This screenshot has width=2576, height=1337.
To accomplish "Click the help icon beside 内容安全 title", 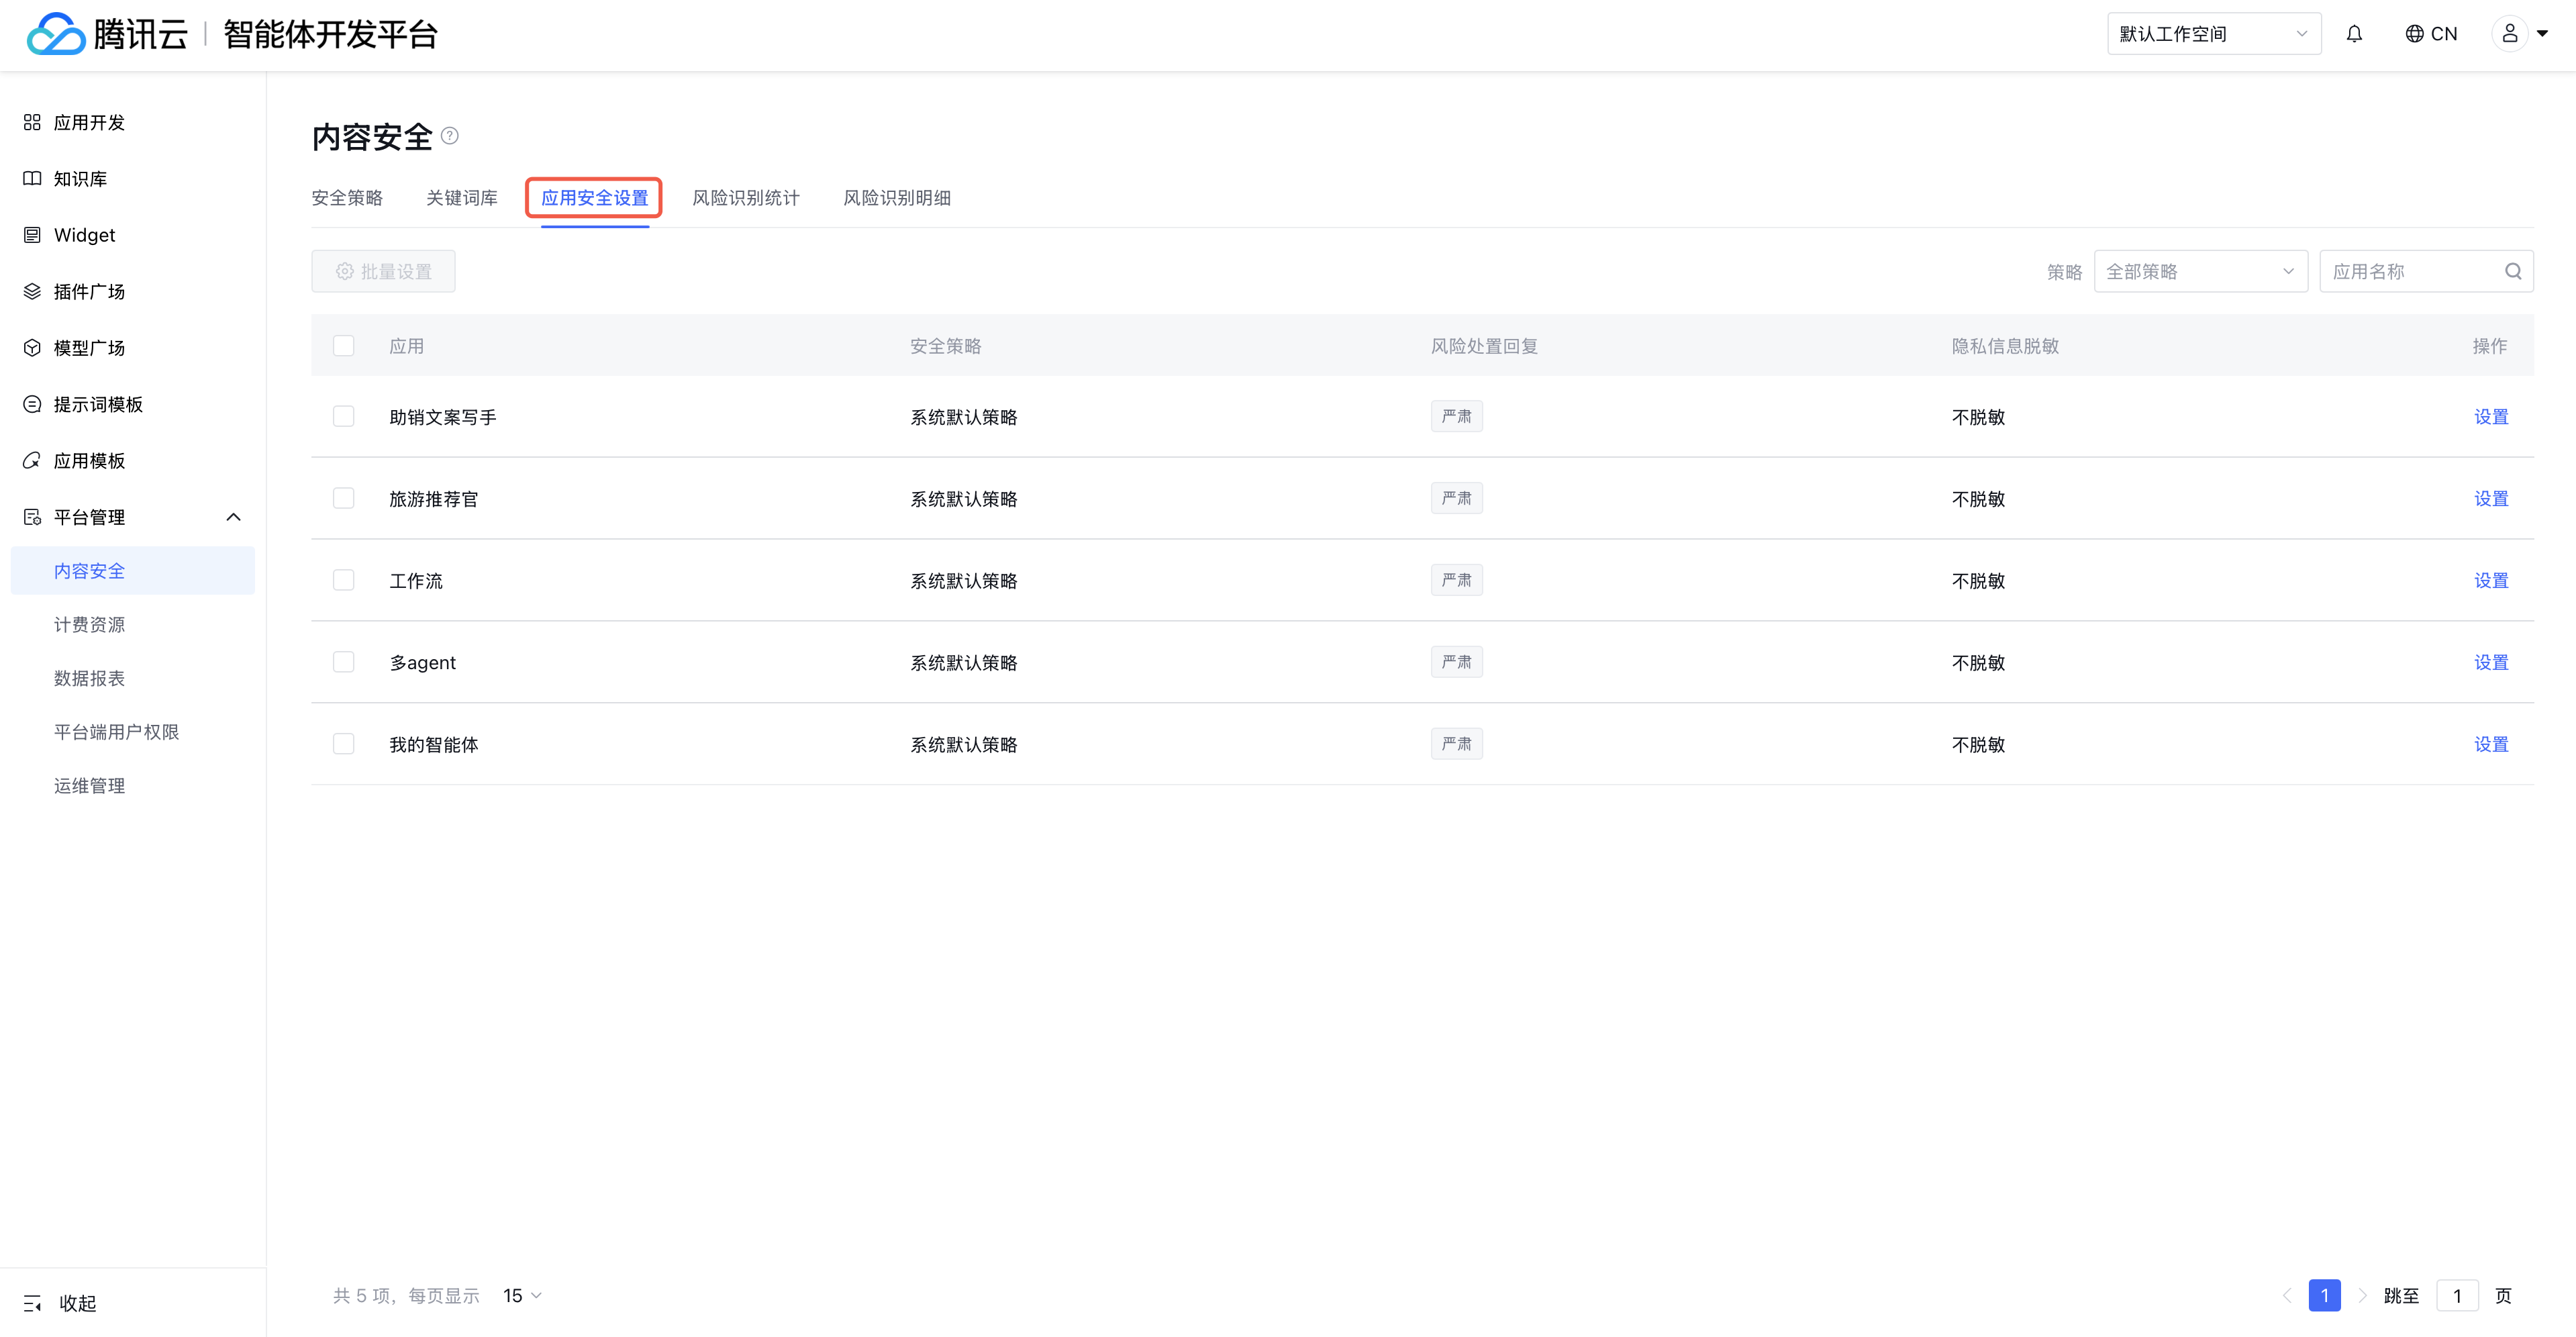I will point(450,136).
